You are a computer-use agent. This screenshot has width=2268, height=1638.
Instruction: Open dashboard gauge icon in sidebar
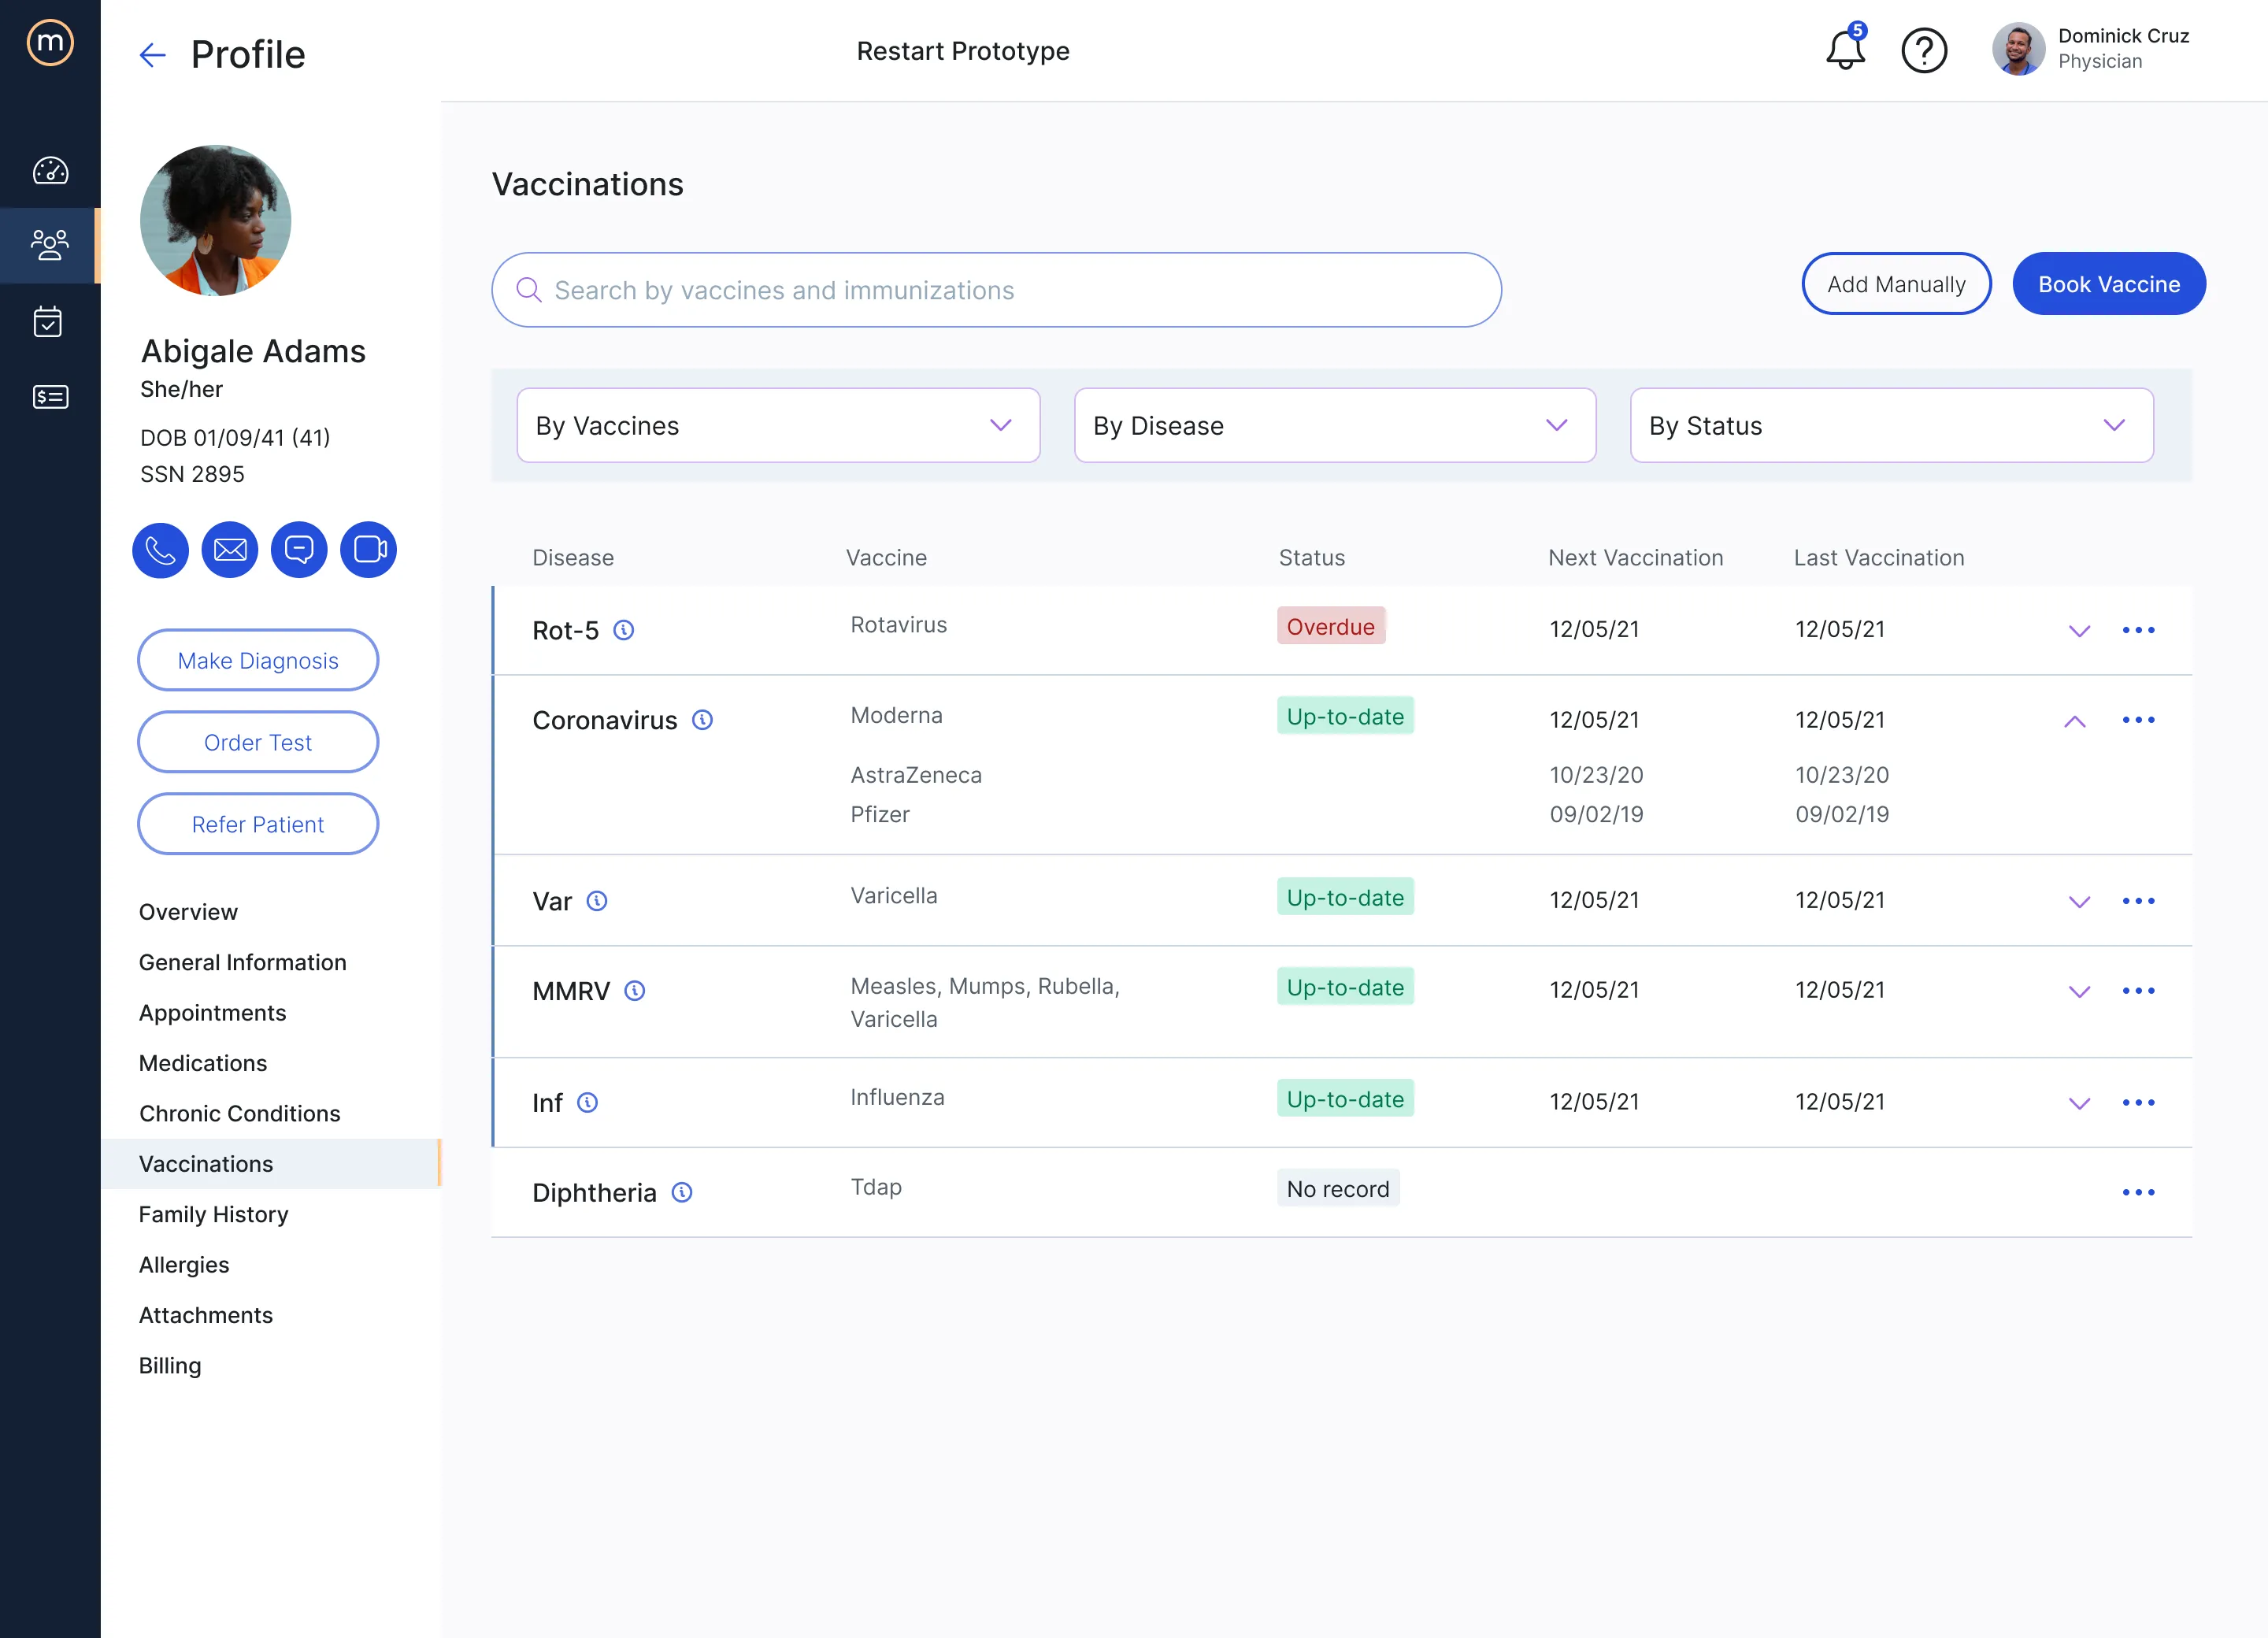(49, 171)
